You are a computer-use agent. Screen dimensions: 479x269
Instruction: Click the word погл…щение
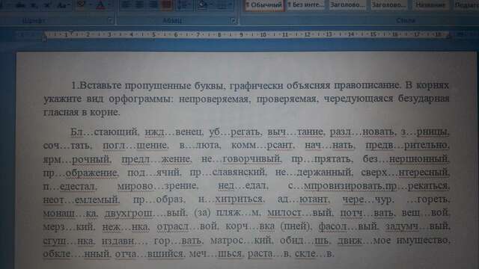135,146
